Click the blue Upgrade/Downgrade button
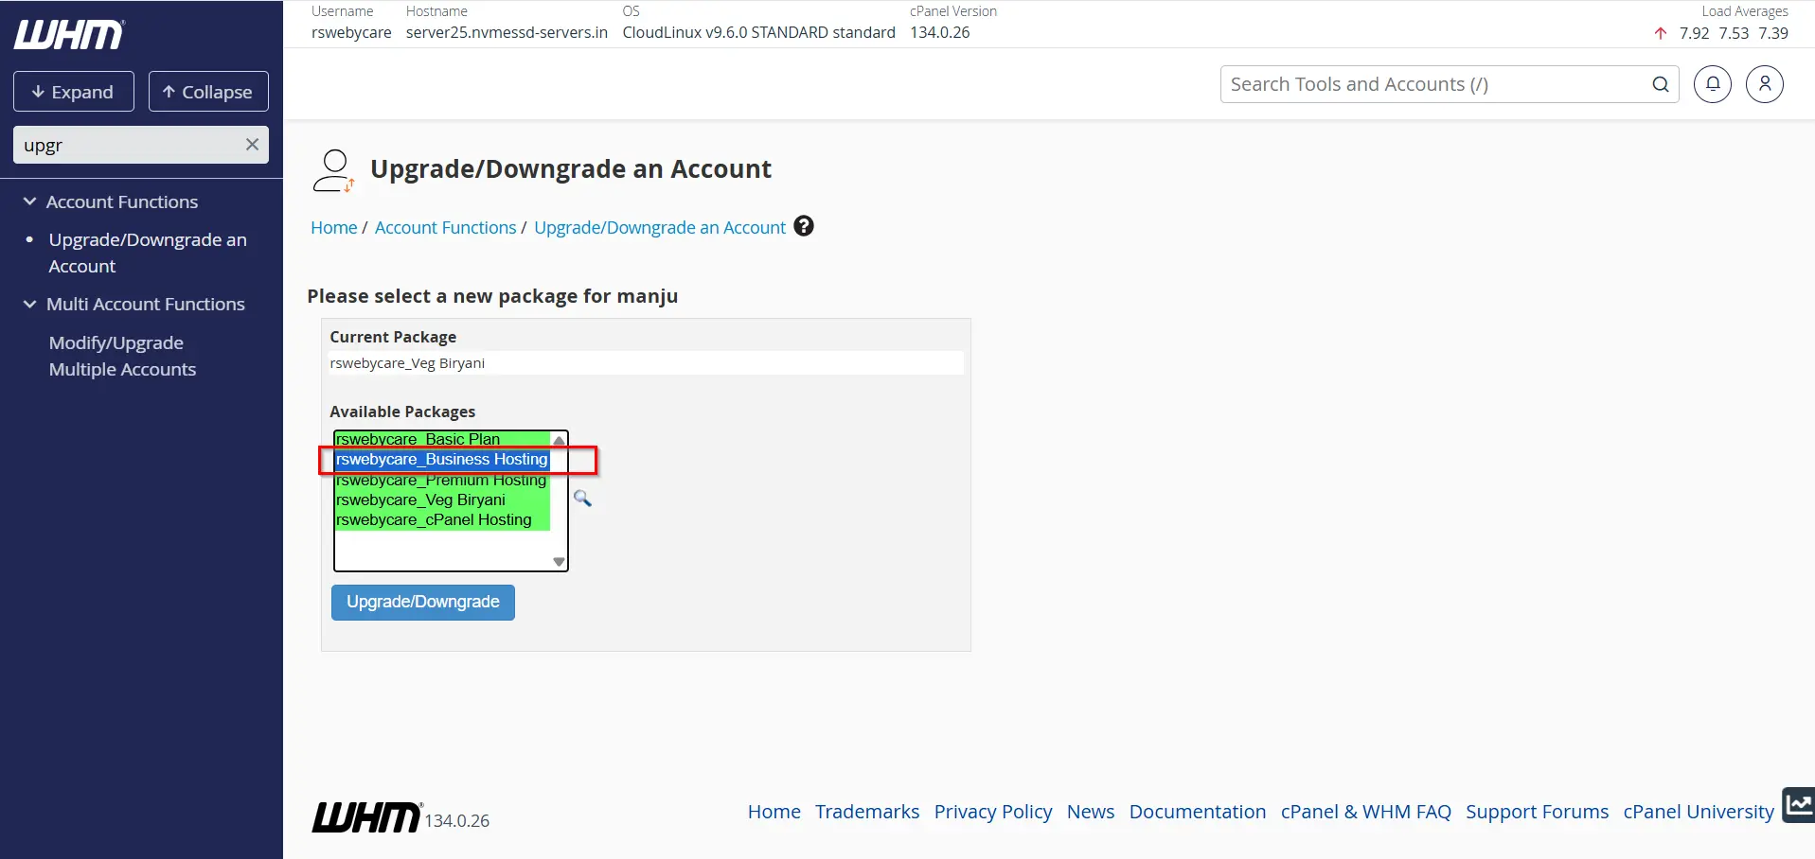1815x859 pixels. pyautogui.click(x=423, y=602)
